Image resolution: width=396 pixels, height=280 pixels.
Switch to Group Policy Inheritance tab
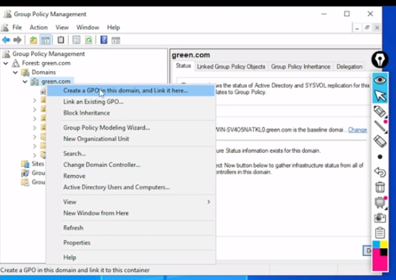pos(300,67)
